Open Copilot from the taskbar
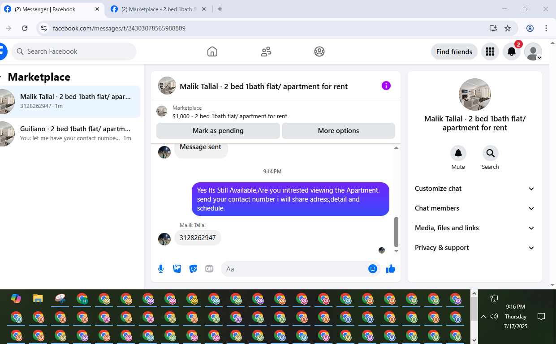556x344 pixels. click(16, 298)
